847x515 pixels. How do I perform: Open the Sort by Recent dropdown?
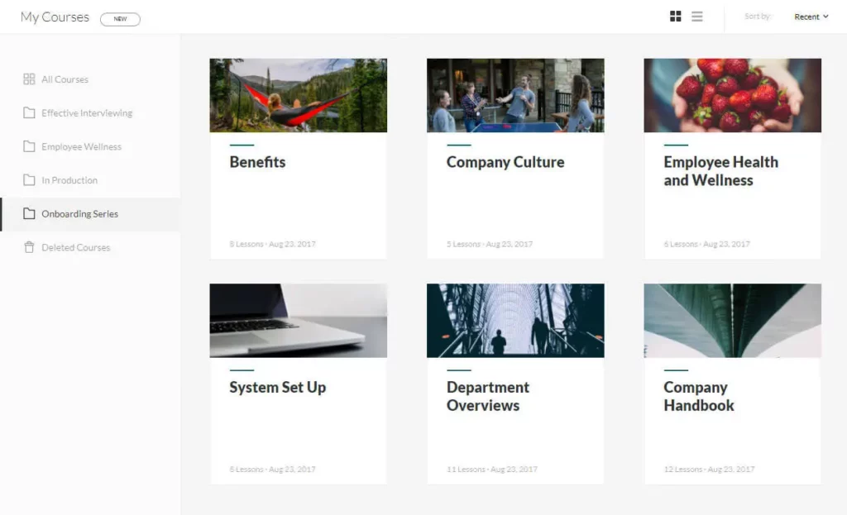[x=811, y=17]
